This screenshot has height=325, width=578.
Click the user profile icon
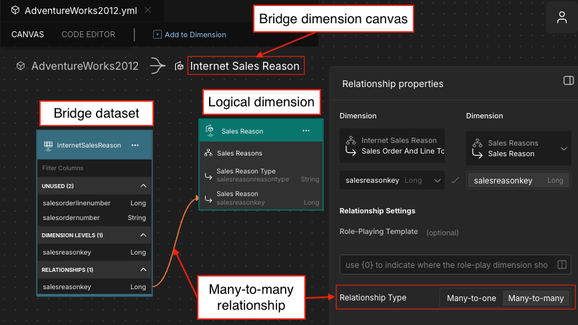click(x=561, y=17)
